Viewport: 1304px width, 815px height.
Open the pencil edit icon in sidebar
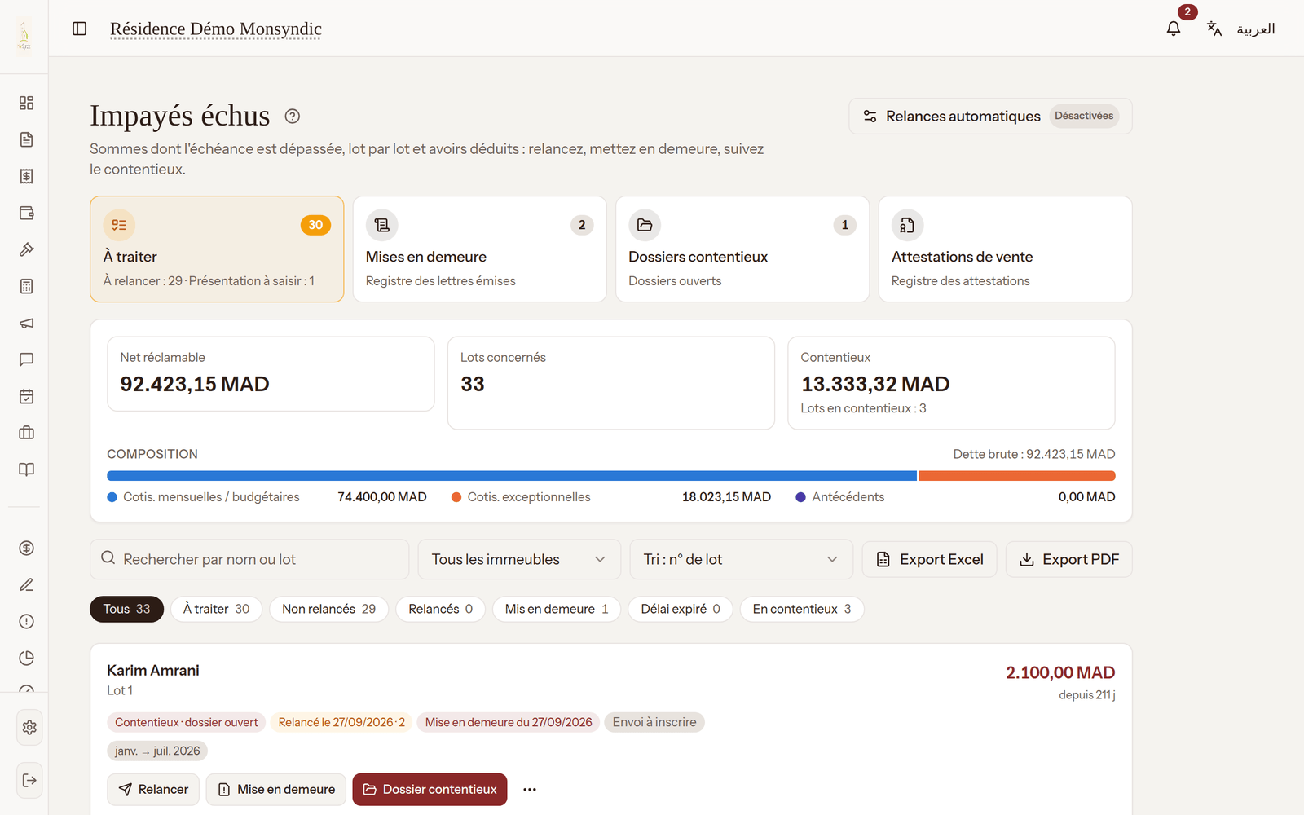[x=26, y=584]
